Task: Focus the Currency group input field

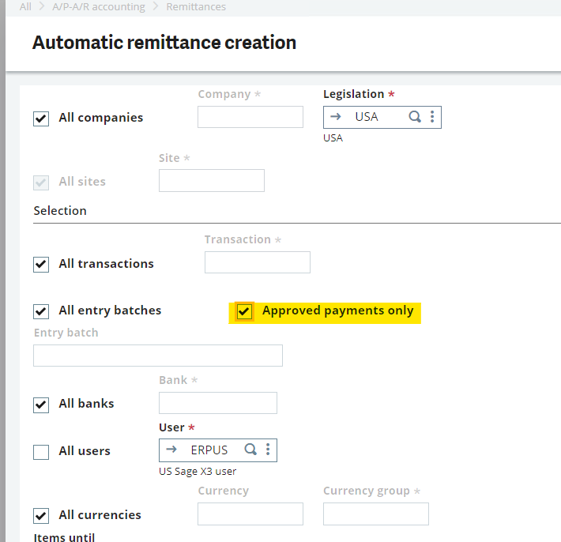Action: (375, 514)
